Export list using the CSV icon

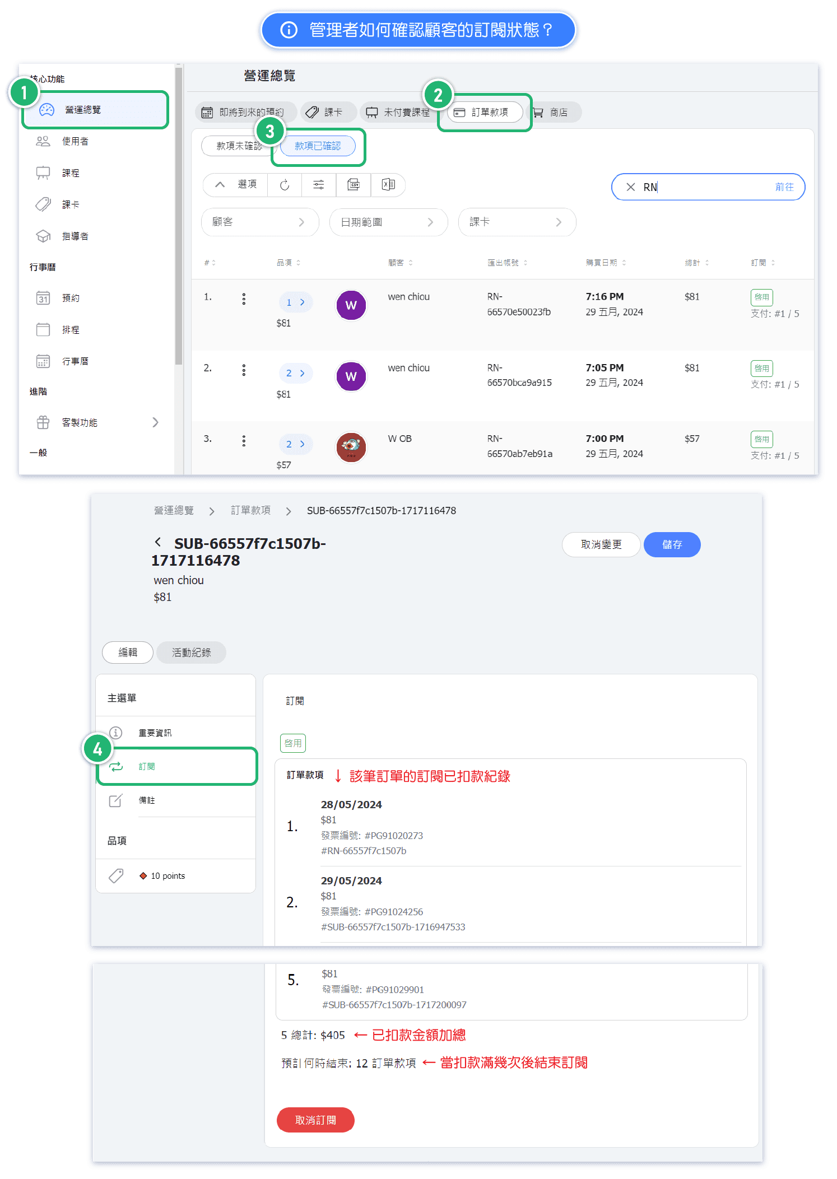pos(354,185)
